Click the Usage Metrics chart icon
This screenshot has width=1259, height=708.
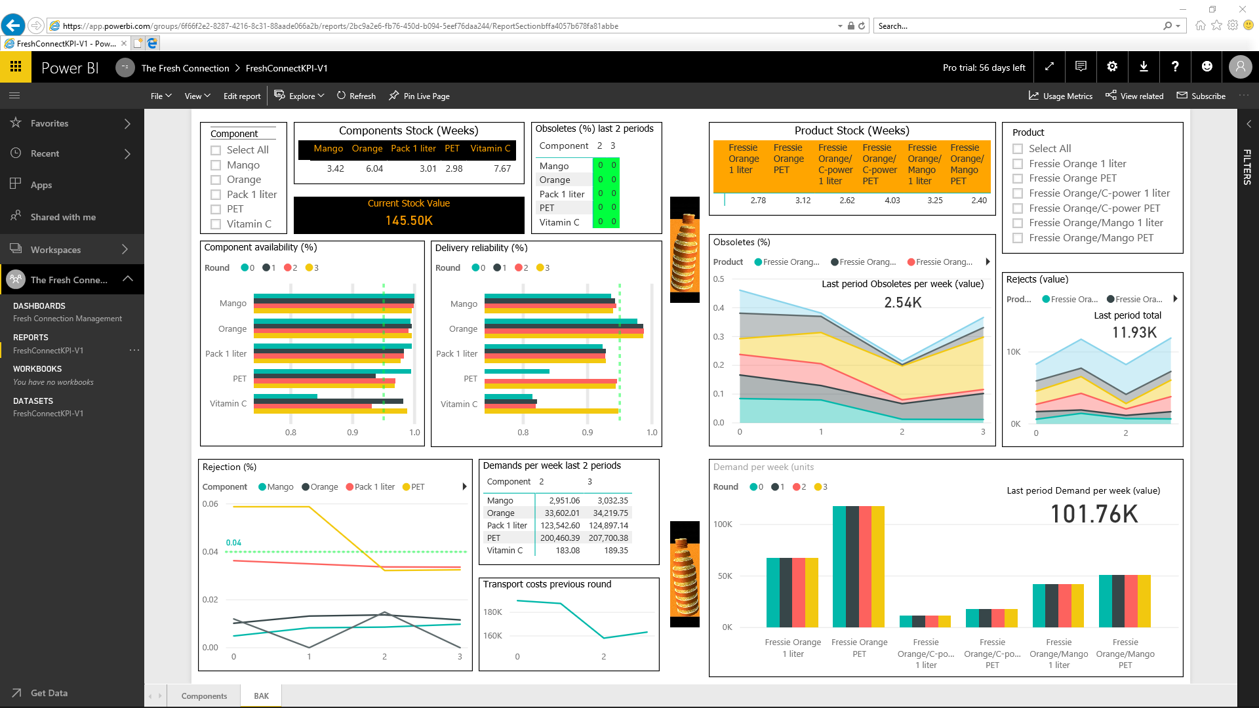[1033, 96]
